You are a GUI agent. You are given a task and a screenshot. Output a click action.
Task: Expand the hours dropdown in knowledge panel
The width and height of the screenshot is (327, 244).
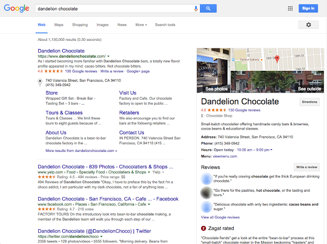click(271, 150)
